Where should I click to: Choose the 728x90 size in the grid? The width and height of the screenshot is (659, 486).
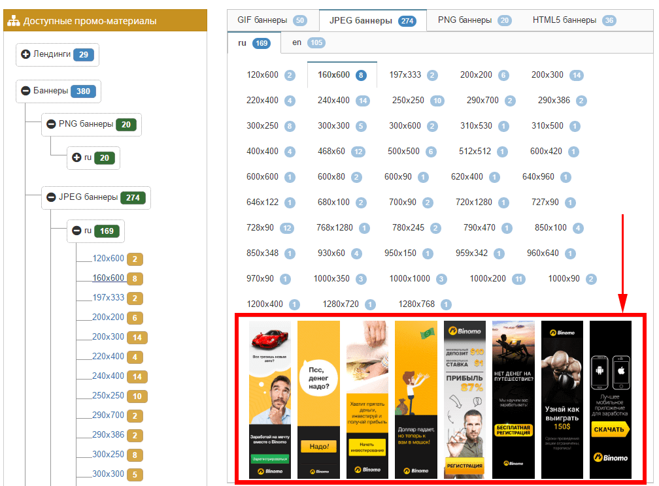tap(270, 228)
